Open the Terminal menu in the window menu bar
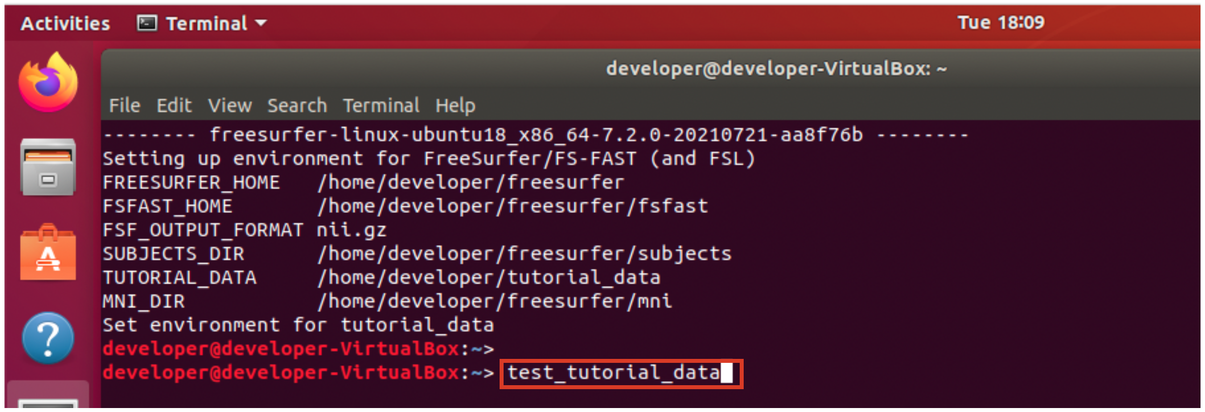The image size is (1205, 412). (x=381, y=106)
